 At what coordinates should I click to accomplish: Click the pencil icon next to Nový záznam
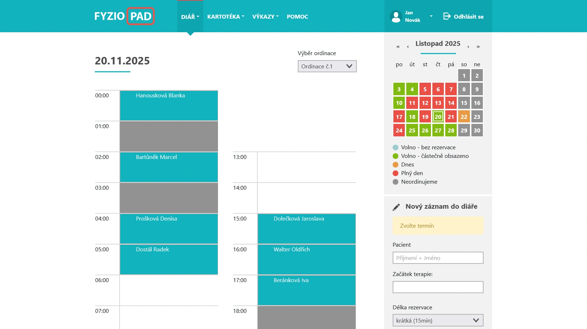pyautogui.click(x=396, y=207)
